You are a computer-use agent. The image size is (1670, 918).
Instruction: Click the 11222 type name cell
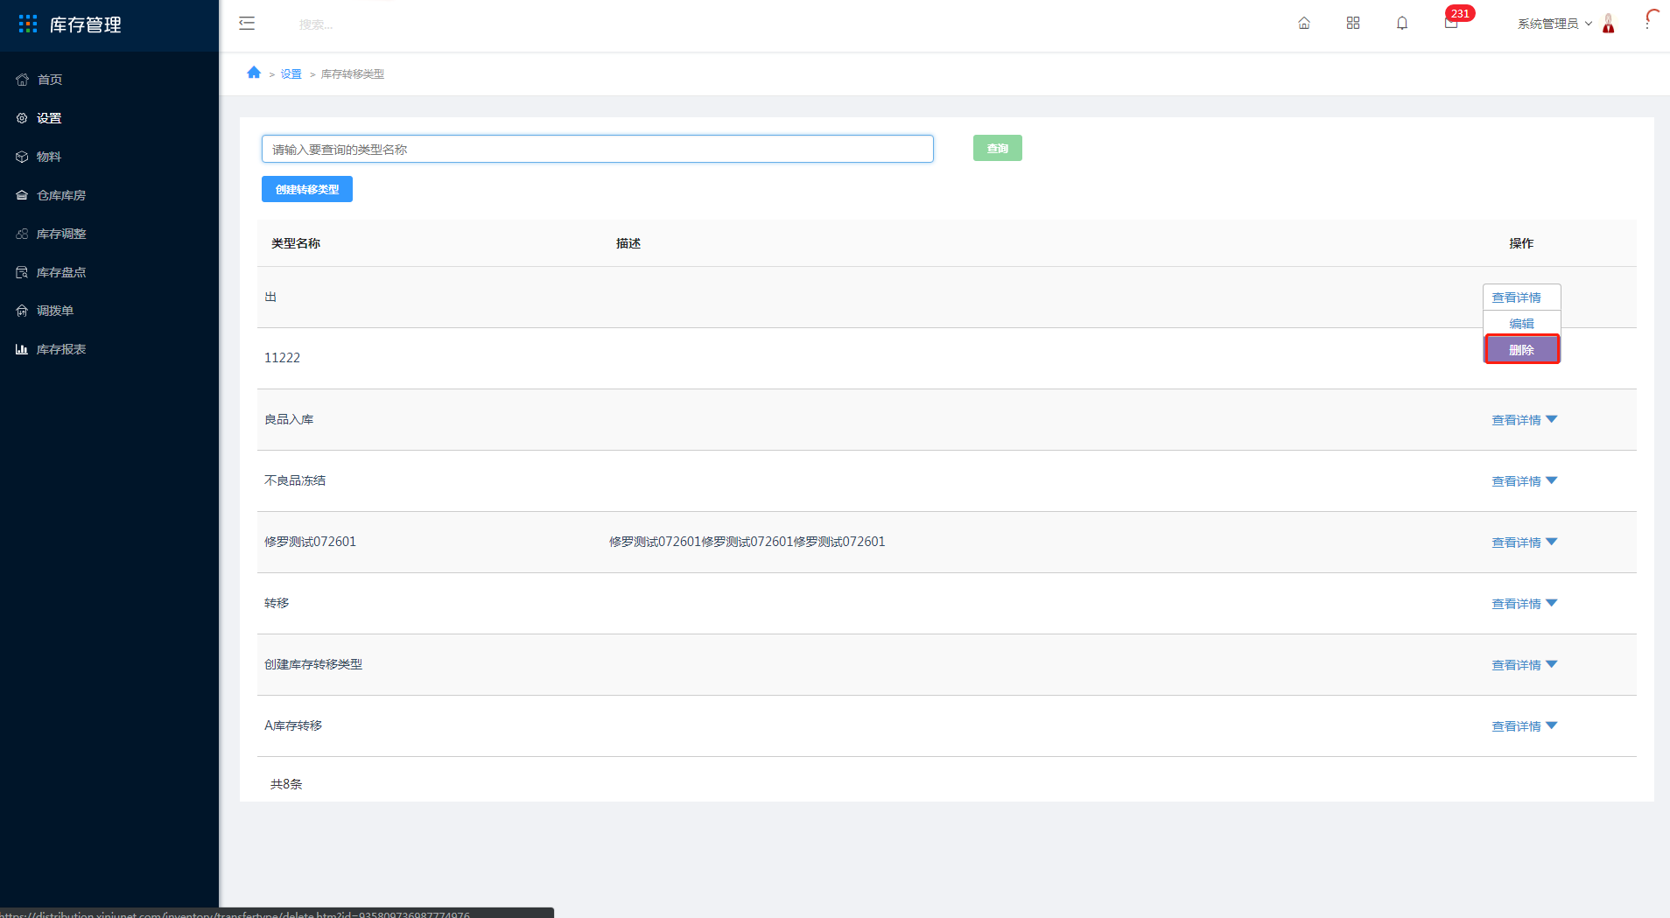[282, 358]
